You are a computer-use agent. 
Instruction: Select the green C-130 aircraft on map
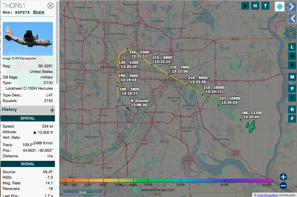(x=251, y=127)
